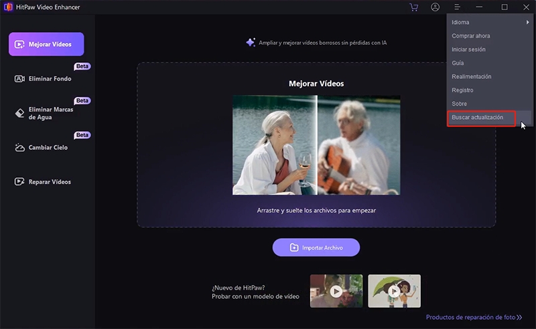Click the Importar Archivo button

click(x=316, y=247)
